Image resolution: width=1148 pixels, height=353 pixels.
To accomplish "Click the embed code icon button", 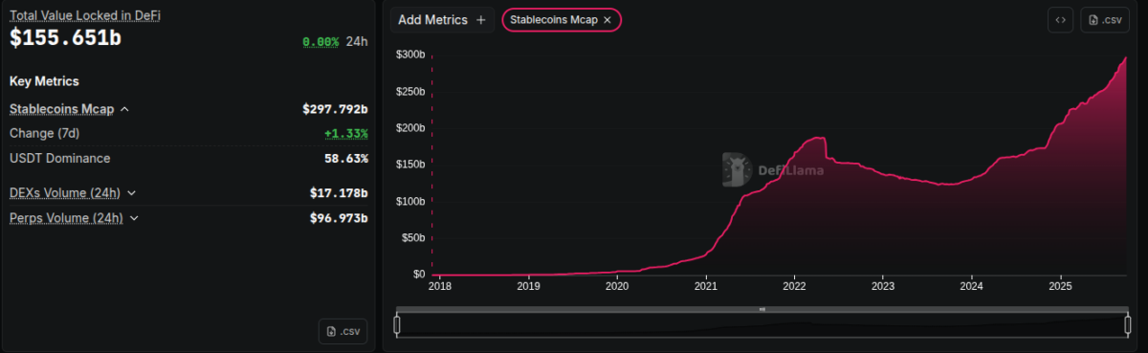I will [x=1060, y=19].
